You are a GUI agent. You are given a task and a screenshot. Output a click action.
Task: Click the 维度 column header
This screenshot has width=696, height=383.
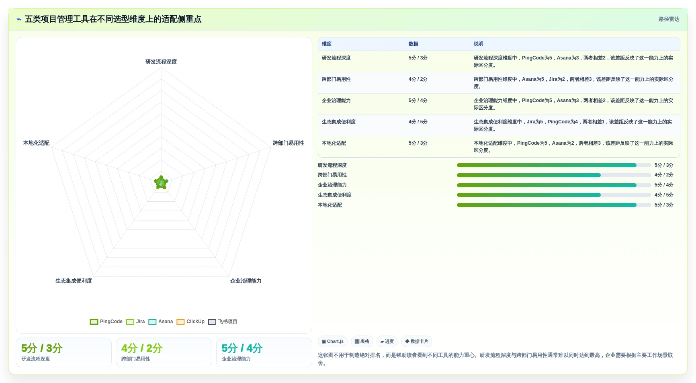pyautogui.click(x=327, y=44)
